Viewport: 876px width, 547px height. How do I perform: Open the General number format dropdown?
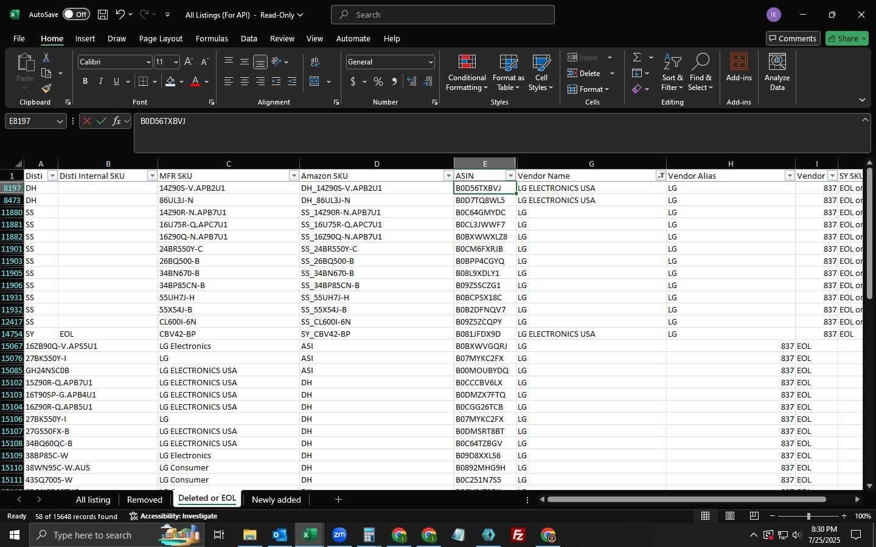tap(431, 62)
